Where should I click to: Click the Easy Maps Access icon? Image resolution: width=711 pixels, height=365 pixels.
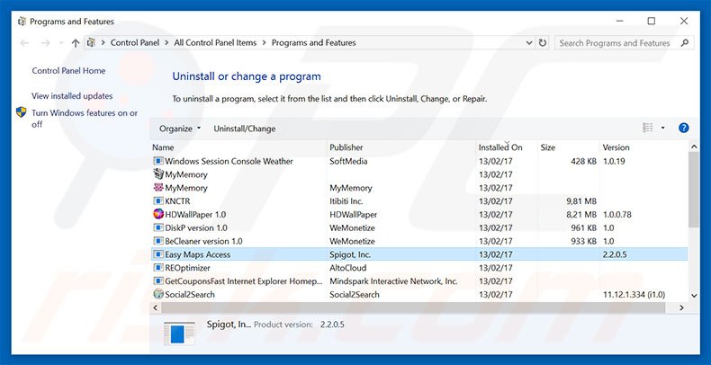tap(158, 254)
